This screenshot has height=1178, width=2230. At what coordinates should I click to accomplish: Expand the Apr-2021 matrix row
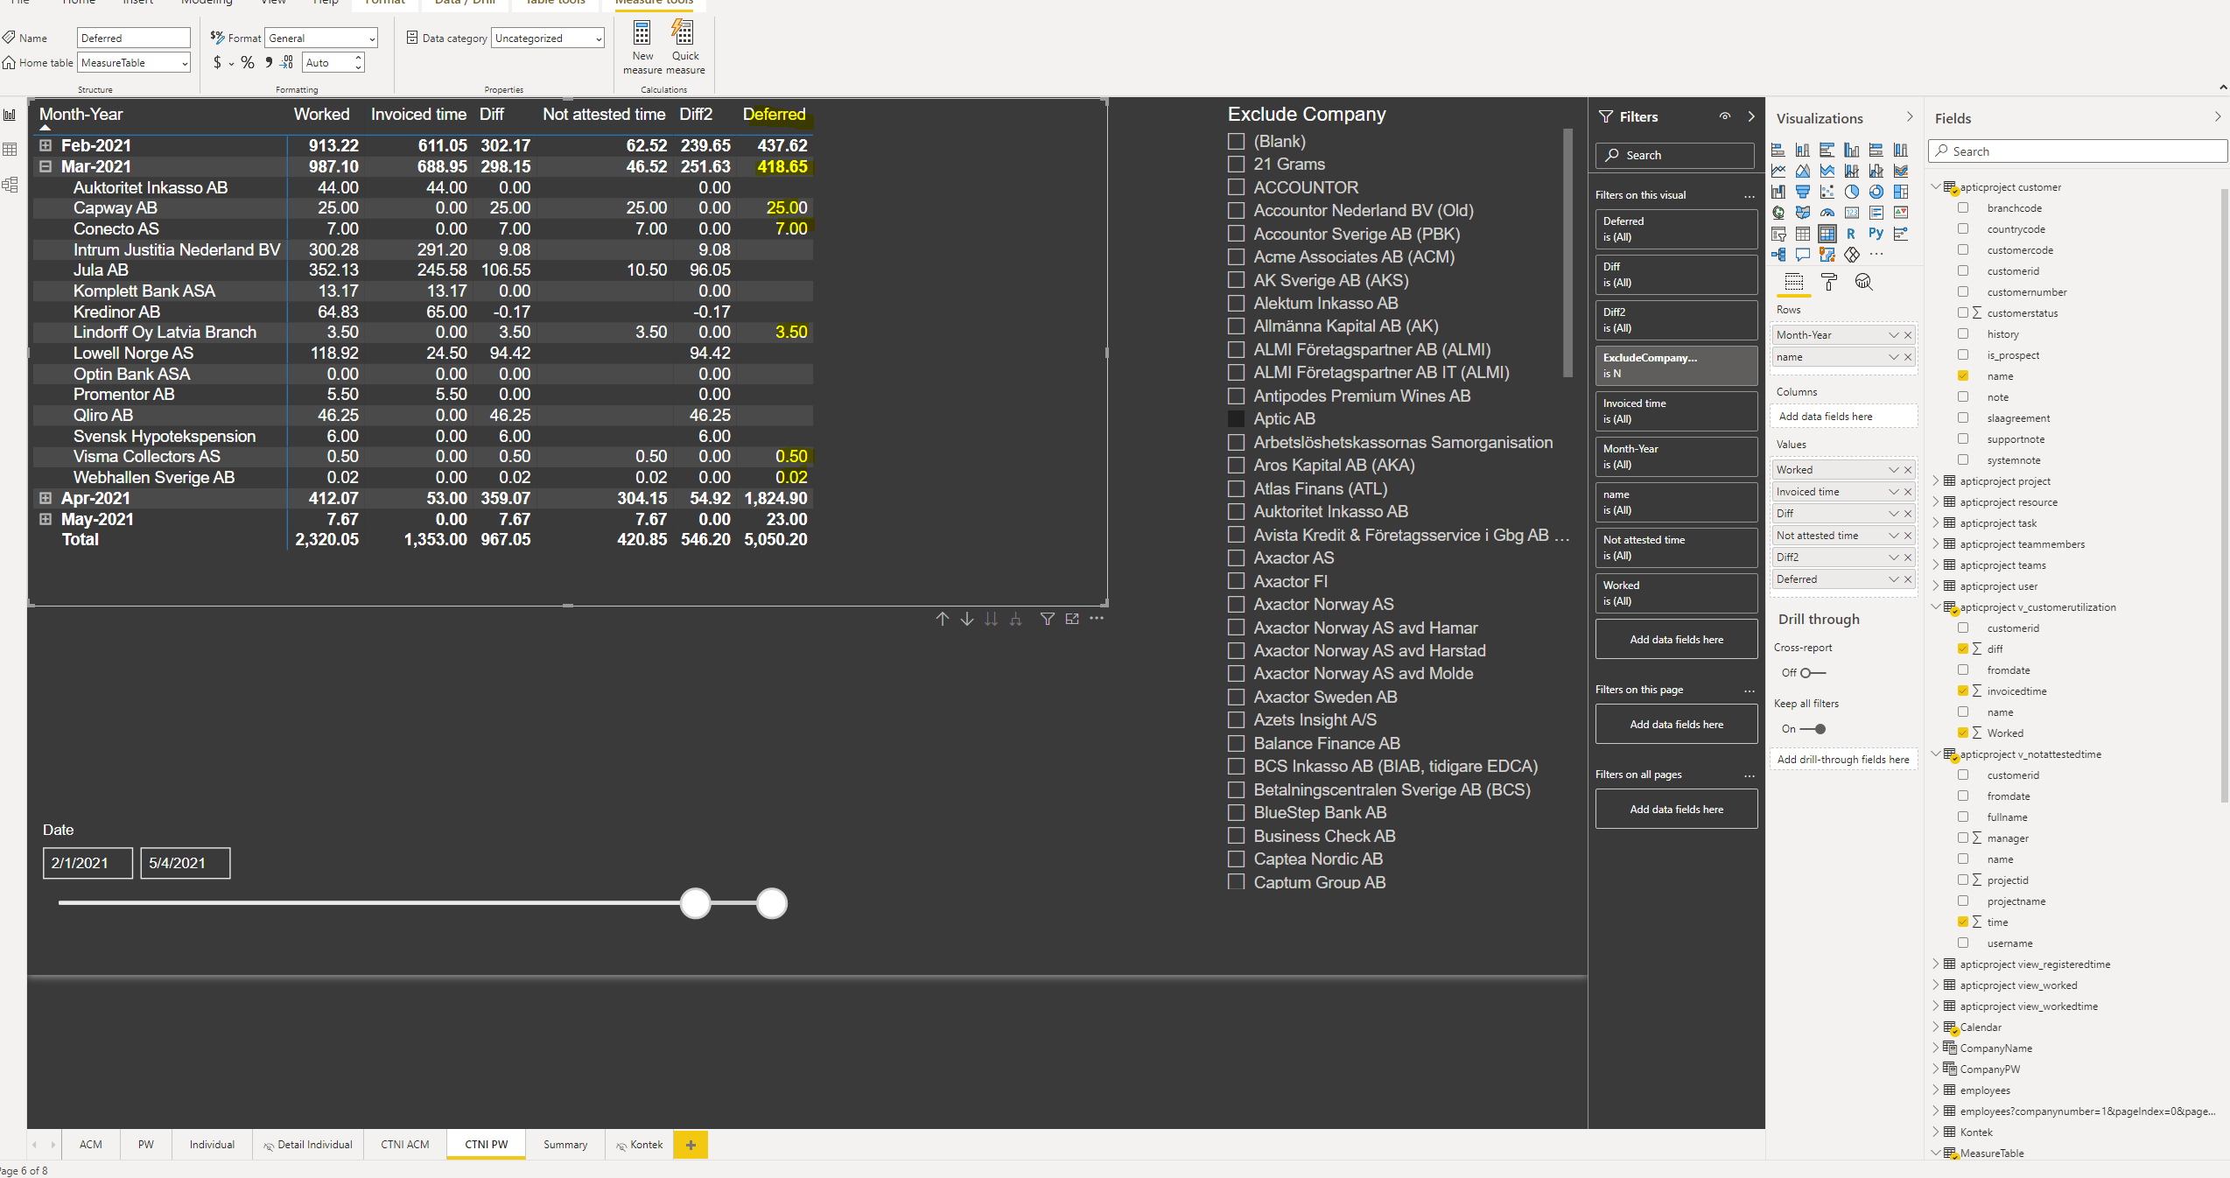(x=46, y=498)
